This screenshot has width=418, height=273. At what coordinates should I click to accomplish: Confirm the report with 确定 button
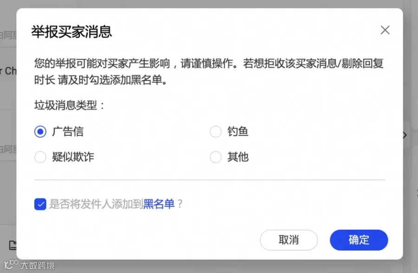click(x=359, y=240)
